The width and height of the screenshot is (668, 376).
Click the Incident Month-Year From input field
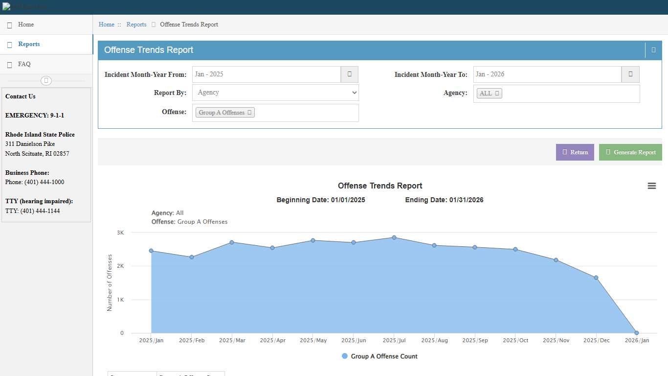tap(266, 74)
